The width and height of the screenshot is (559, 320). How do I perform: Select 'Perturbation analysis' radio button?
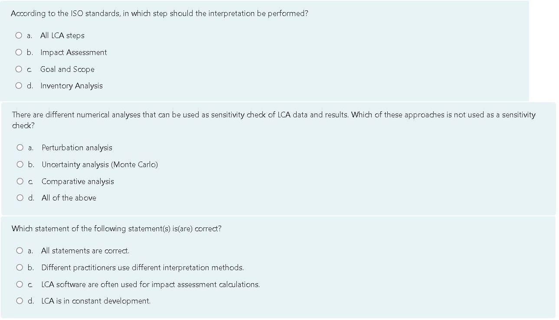coord(20,148)
